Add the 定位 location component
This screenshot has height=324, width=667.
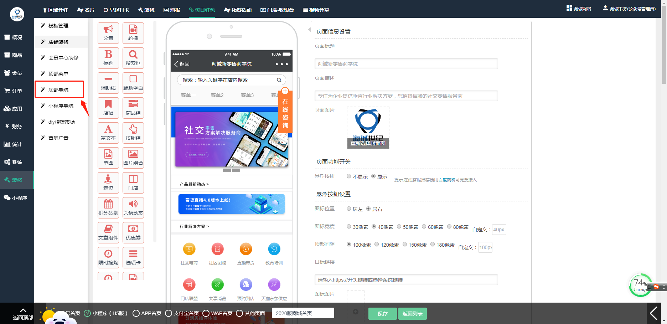(x=108, y=183)
